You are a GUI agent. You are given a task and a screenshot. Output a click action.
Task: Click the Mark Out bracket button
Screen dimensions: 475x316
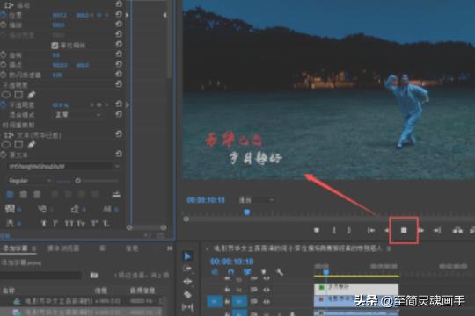click(349, 231)
